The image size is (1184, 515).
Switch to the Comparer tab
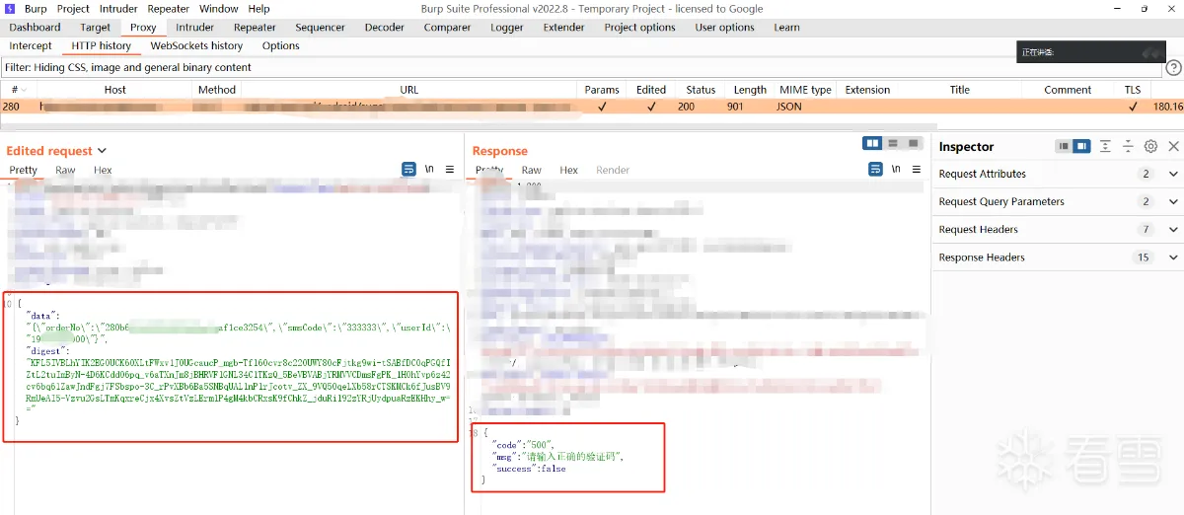click(x=447, y=28)
